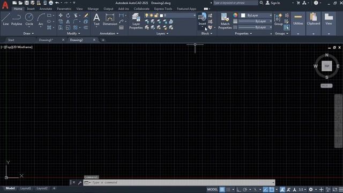Switch to the Annotate ribbon tab

pyautogui.click(x=46, y=9)
